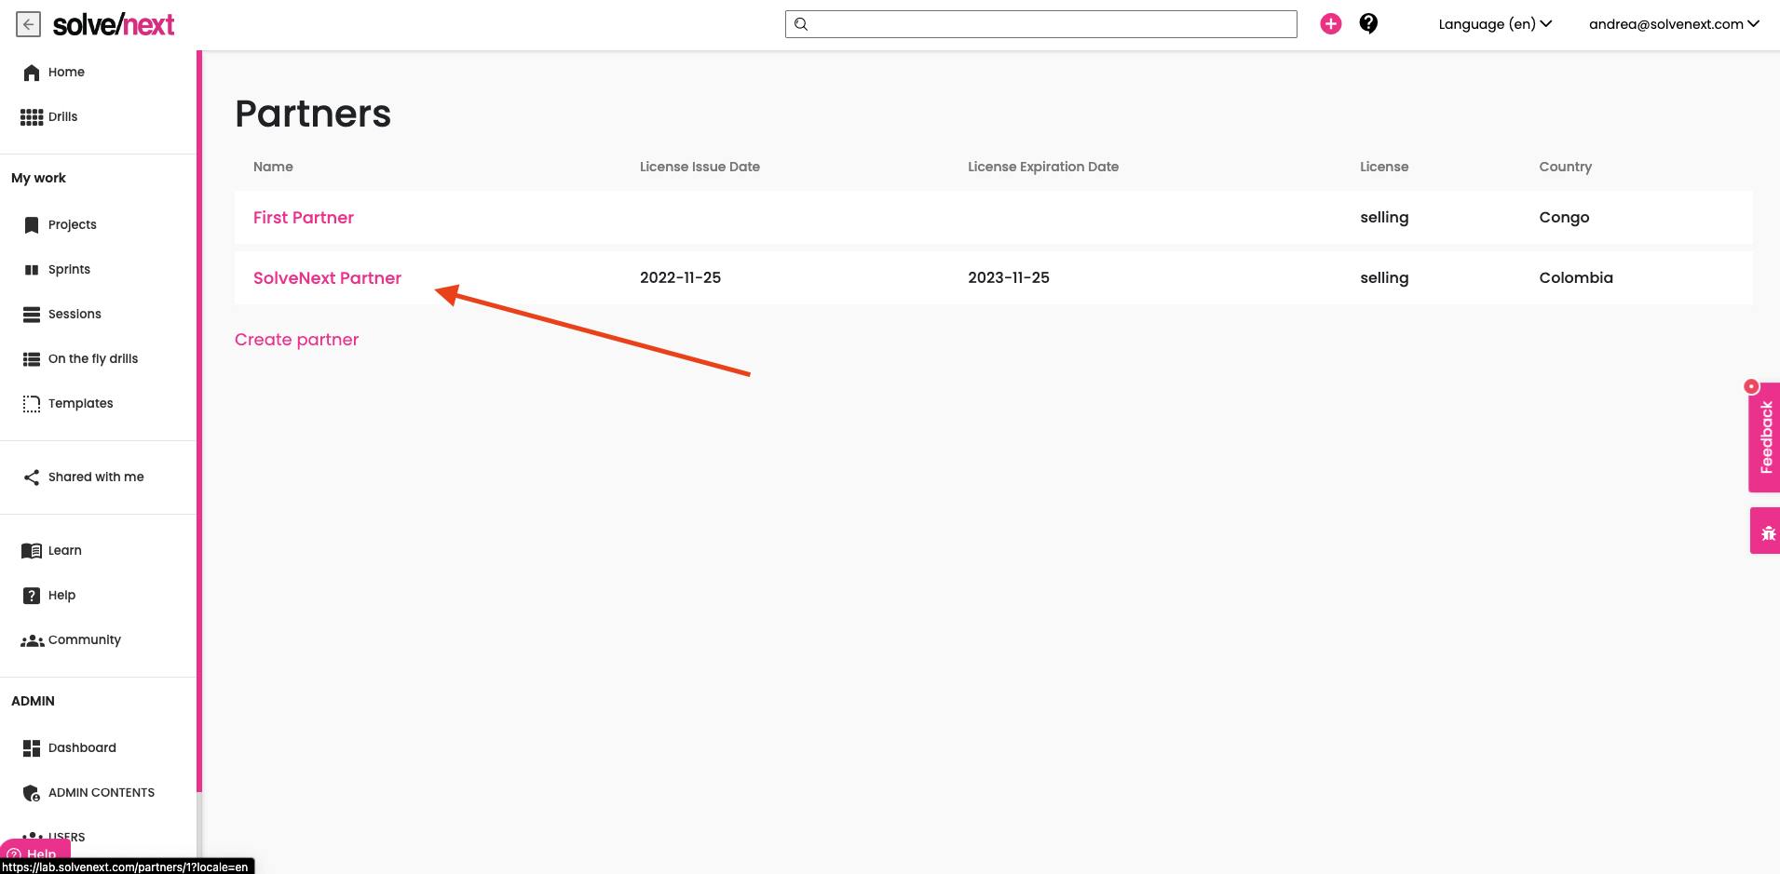Click the My work section label

pos(38,178)
